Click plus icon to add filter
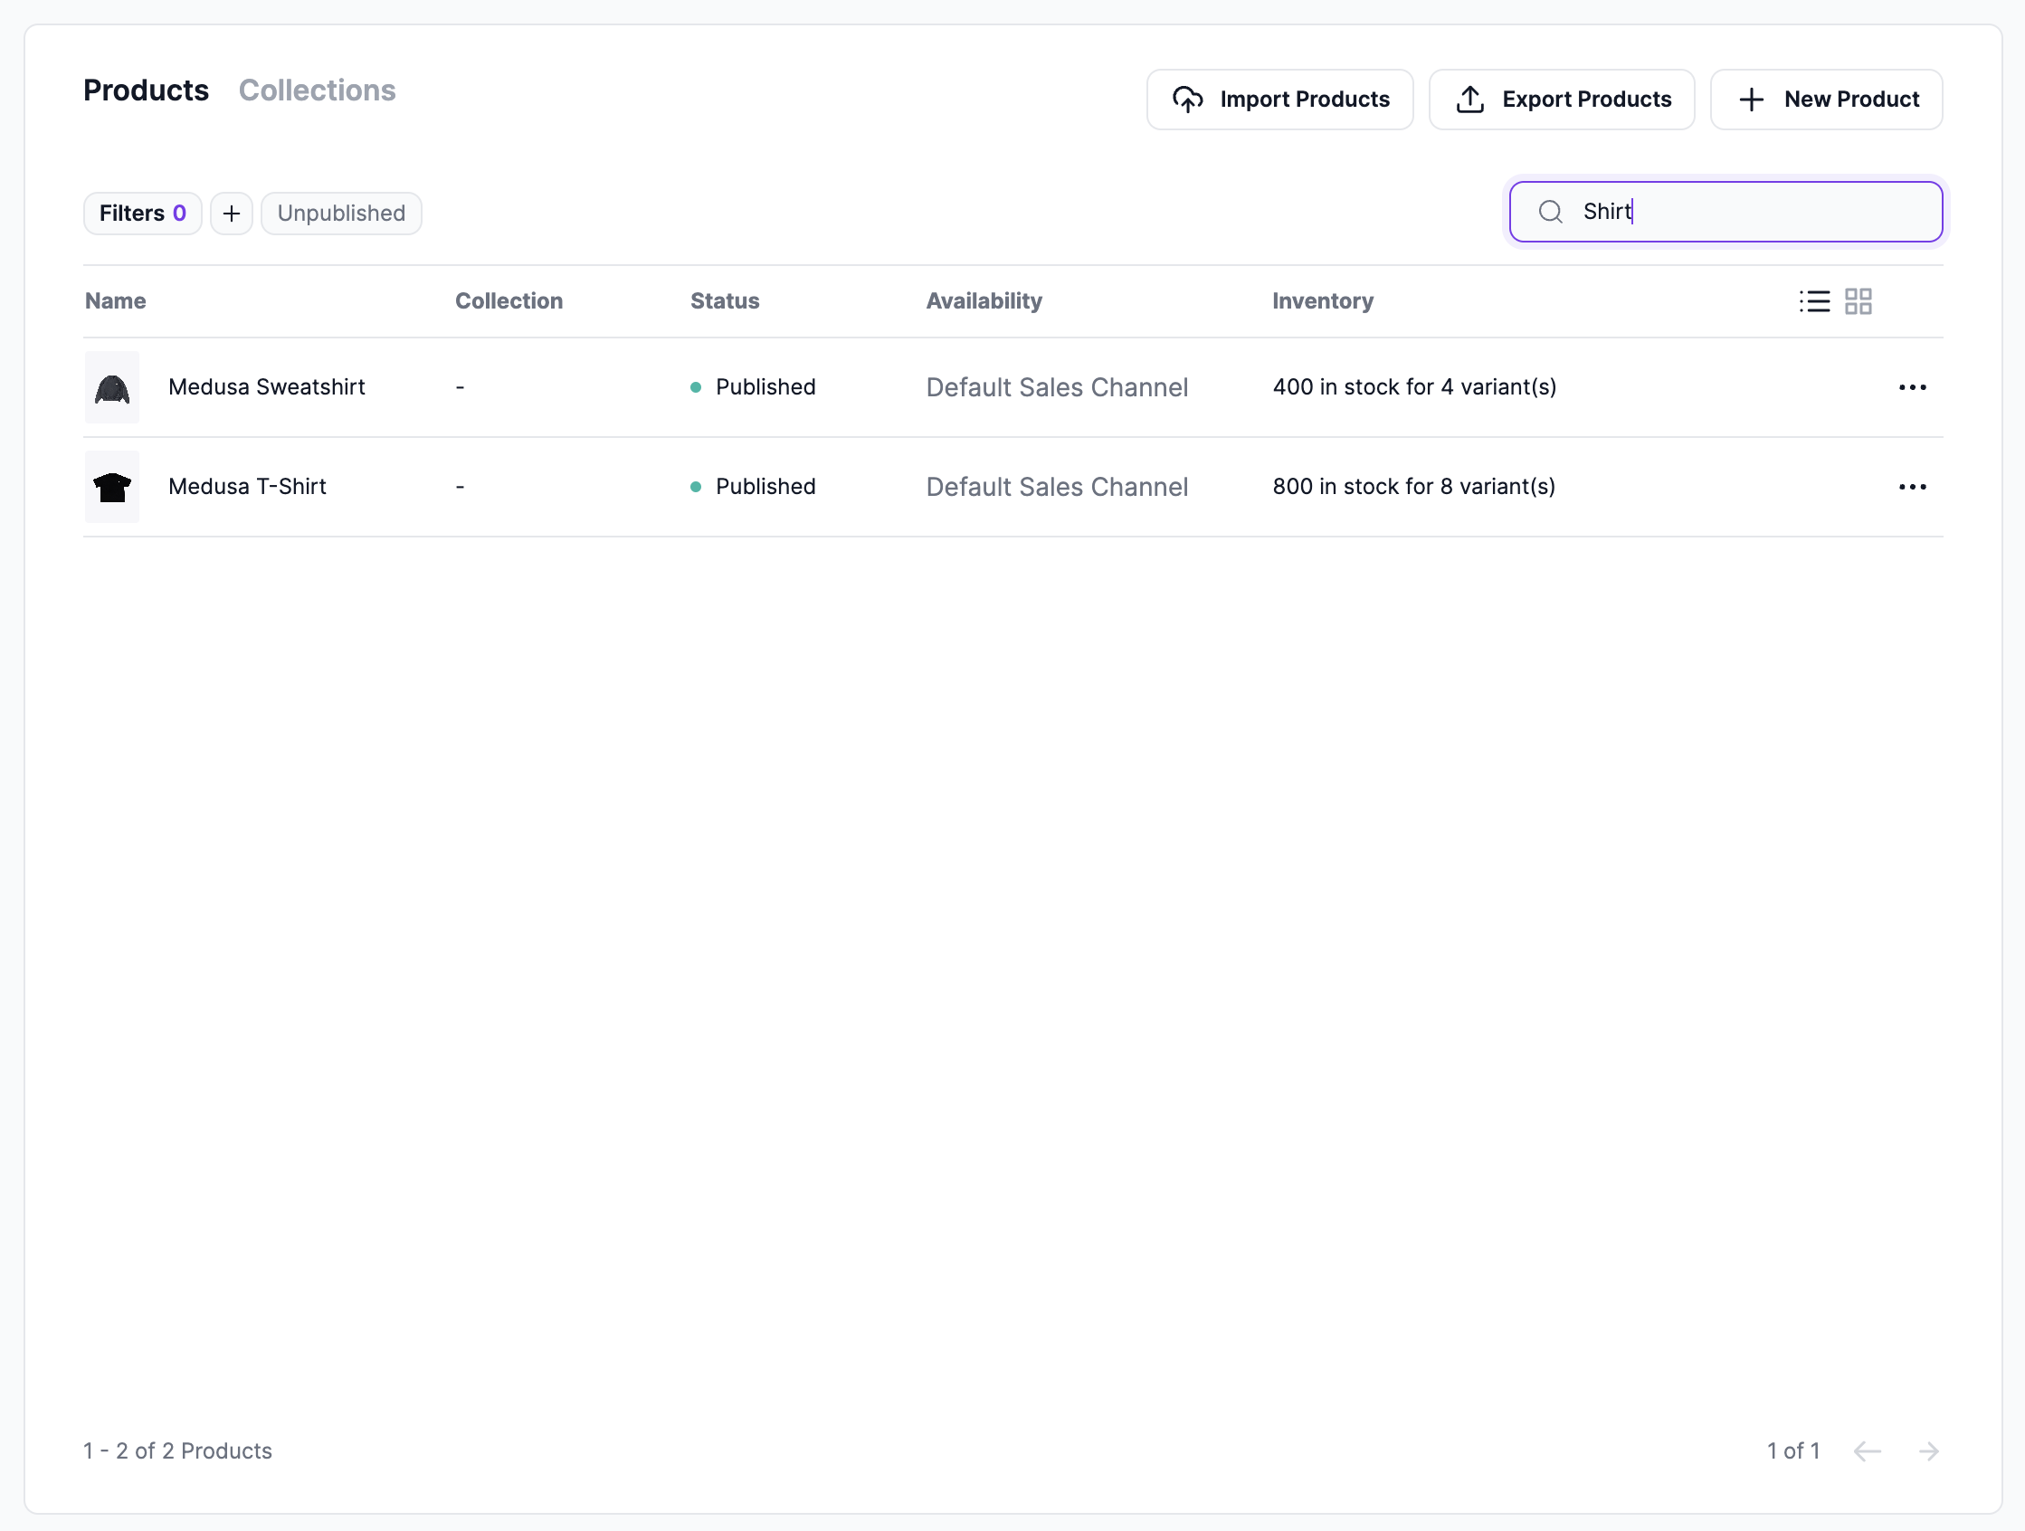2025x1531 pixels. tap(232, 214)
